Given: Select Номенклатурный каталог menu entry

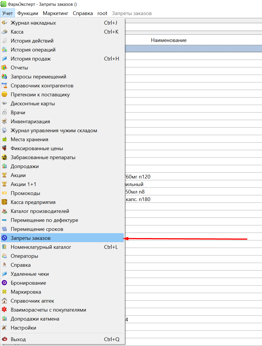Looking at the screenshot, I should coord(41,247).
